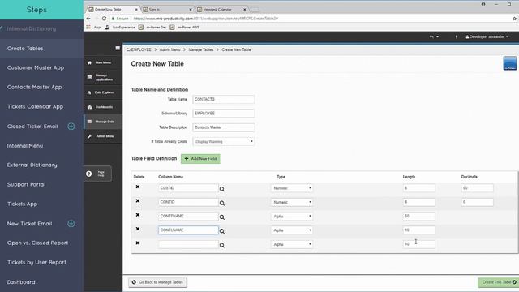Delete the CONTID column row
Screen dimensions: 519x292
138,201
